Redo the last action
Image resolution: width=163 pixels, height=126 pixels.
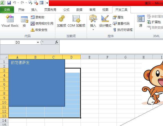click(x=22, y=3)
